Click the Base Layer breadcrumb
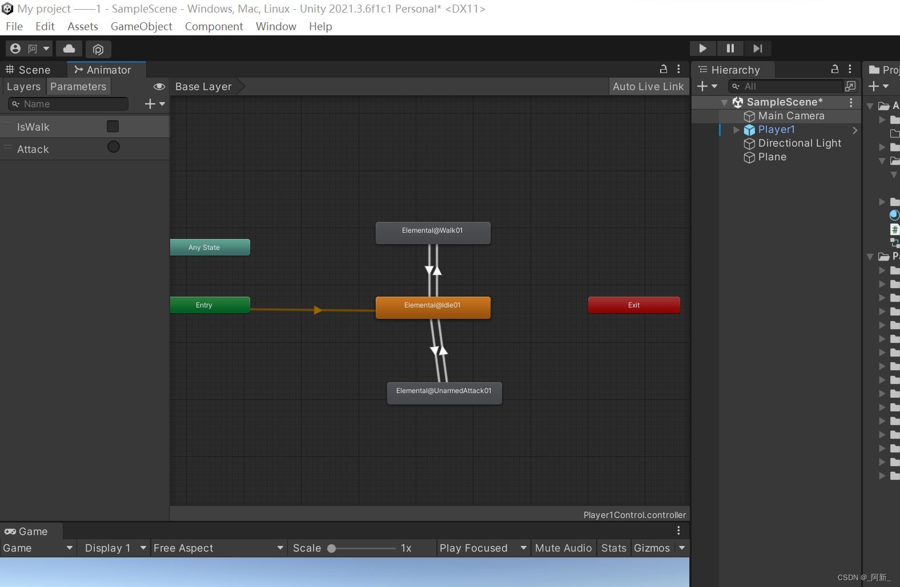The width and height of the screenshot is (900, 587). coord(203,87)
